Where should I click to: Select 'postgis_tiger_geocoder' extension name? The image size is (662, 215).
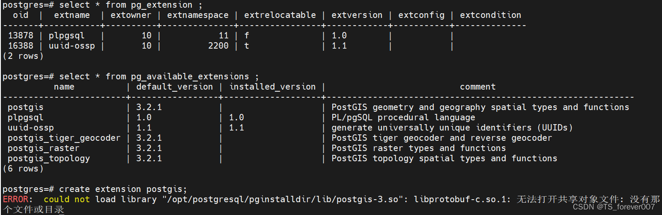pyautogui.click(x=64, y=138)
